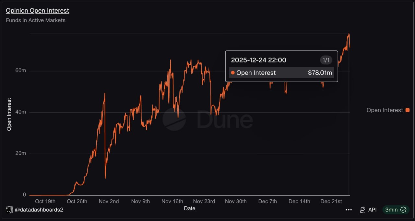Click the Funds in Active Markets subtitle

point(36,20)
